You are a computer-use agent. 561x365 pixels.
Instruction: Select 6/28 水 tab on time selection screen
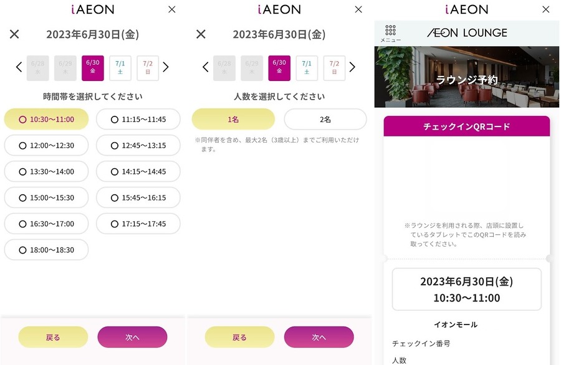(37, 67)
